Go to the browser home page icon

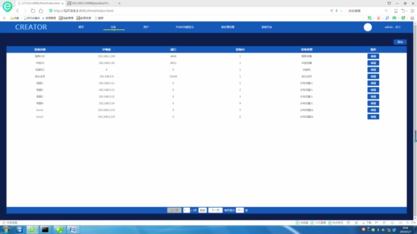point(40,11)
